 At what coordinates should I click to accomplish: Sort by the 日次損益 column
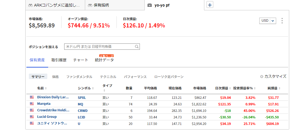click(x=230, y=88)
